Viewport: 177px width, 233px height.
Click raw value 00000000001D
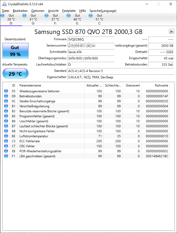pyautogui.click(x=157, y=136)
